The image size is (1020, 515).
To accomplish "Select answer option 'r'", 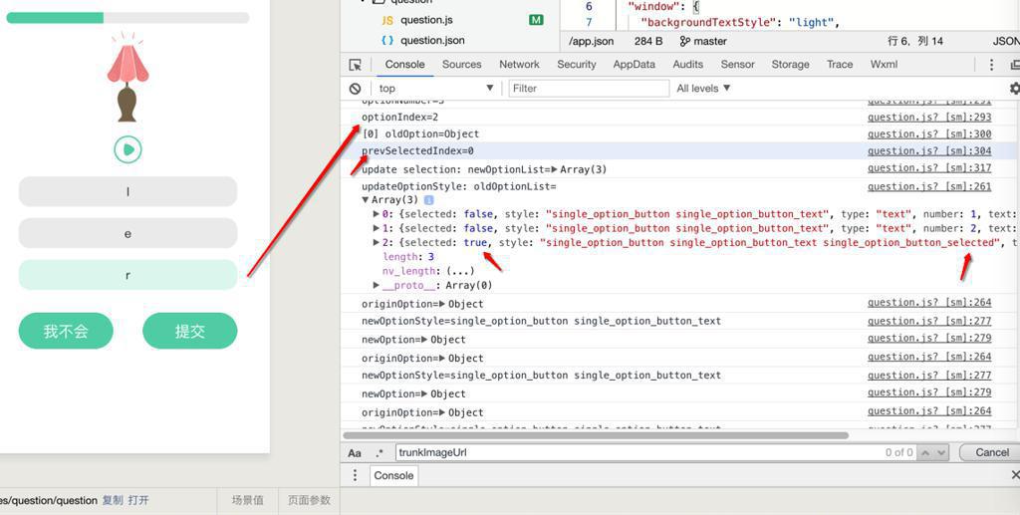I will (127, 275).
